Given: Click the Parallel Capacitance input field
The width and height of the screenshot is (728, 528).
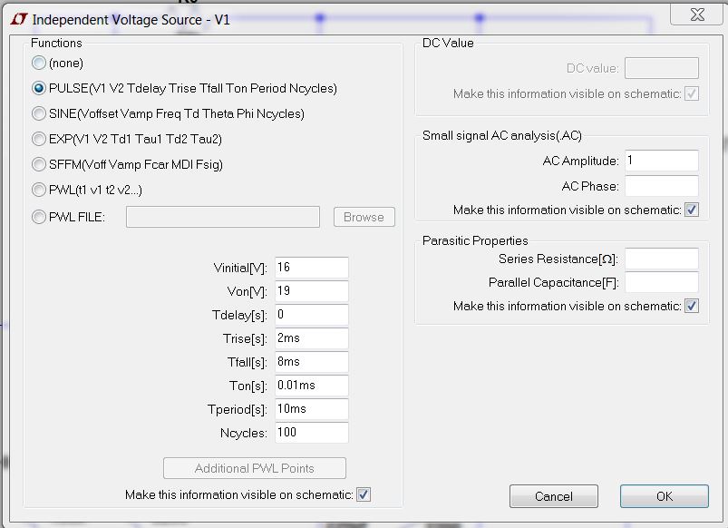Looking at the screenshot, I should [x=662, y=282].
